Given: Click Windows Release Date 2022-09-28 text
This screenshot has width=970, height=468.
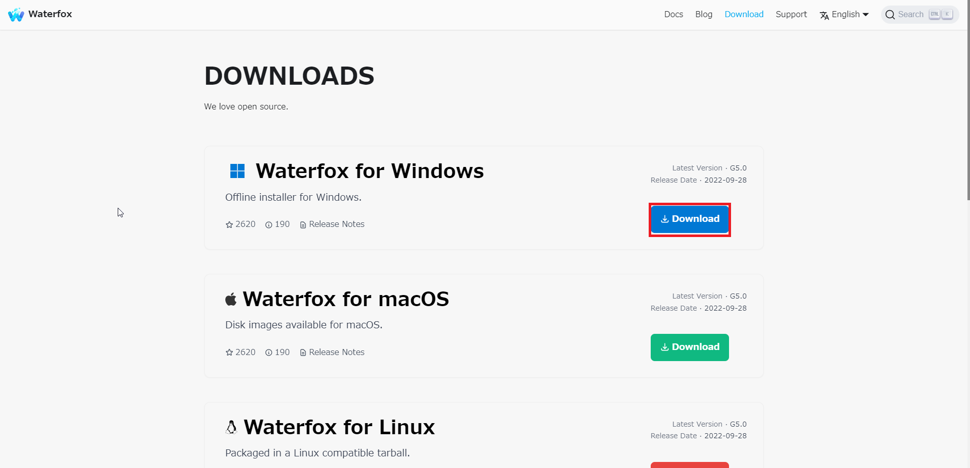Looking at the screenshot, I should (x=699, y=180).
